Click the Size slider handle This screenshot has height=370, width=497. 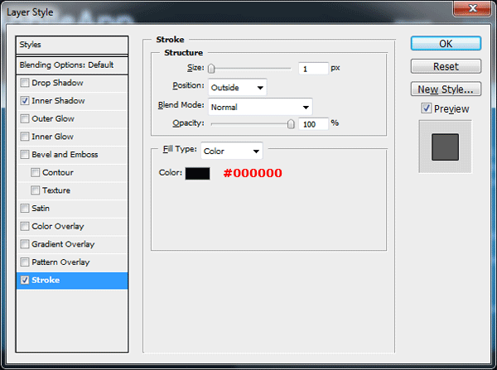point(211,69)
